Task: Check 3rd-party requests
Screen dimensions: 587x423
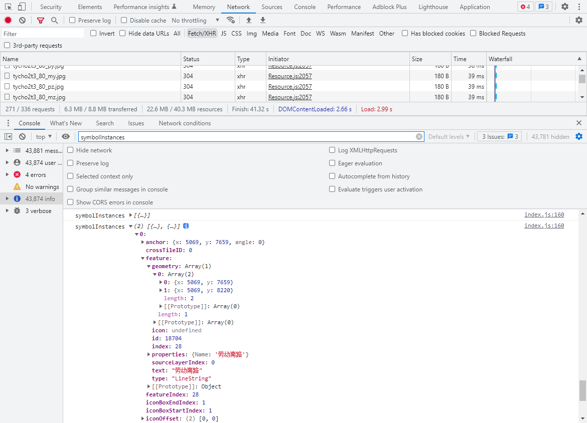Action: (x=7, y=45)
